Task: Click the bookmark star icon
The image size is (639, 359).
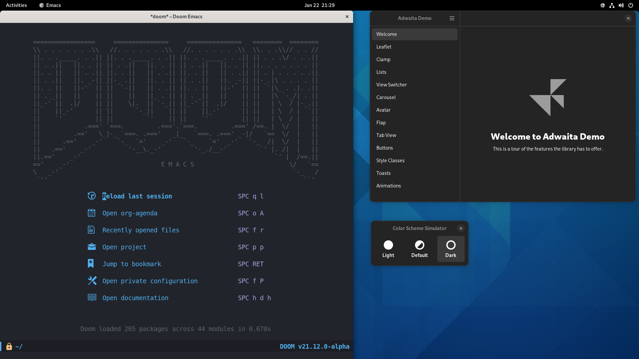Action: pos(91,263)
